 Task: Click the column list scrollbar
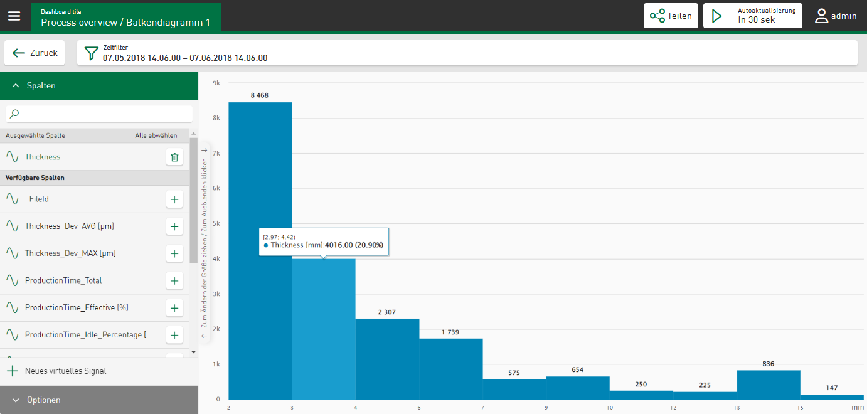pyautogui.click(x=193, y=201)
